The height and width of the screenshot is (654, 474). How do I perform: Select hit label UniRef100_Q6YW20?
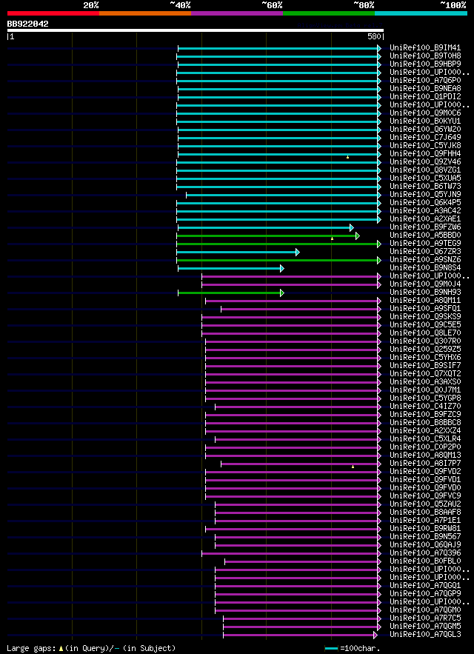point(425,130)
